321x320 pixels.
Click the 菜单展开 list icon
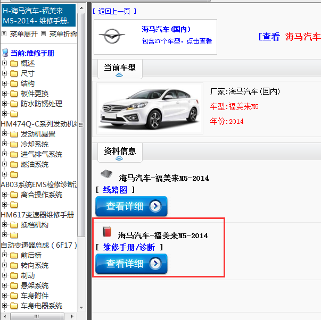[x=4, y=33]
